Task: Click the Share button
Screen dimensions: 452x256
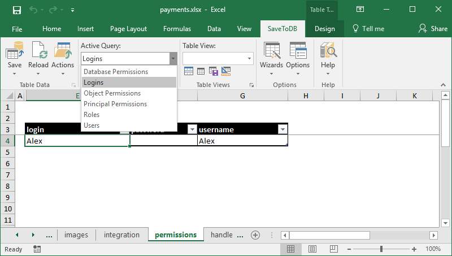Action: (x=433, y=29)
